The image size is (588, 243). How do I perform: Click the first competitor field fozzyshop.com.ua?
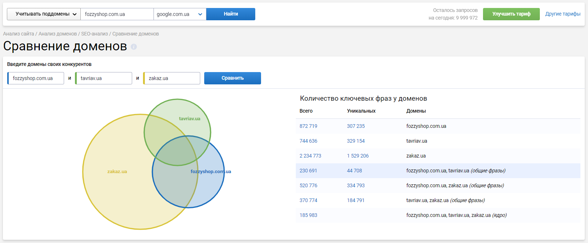coord(36,78)
